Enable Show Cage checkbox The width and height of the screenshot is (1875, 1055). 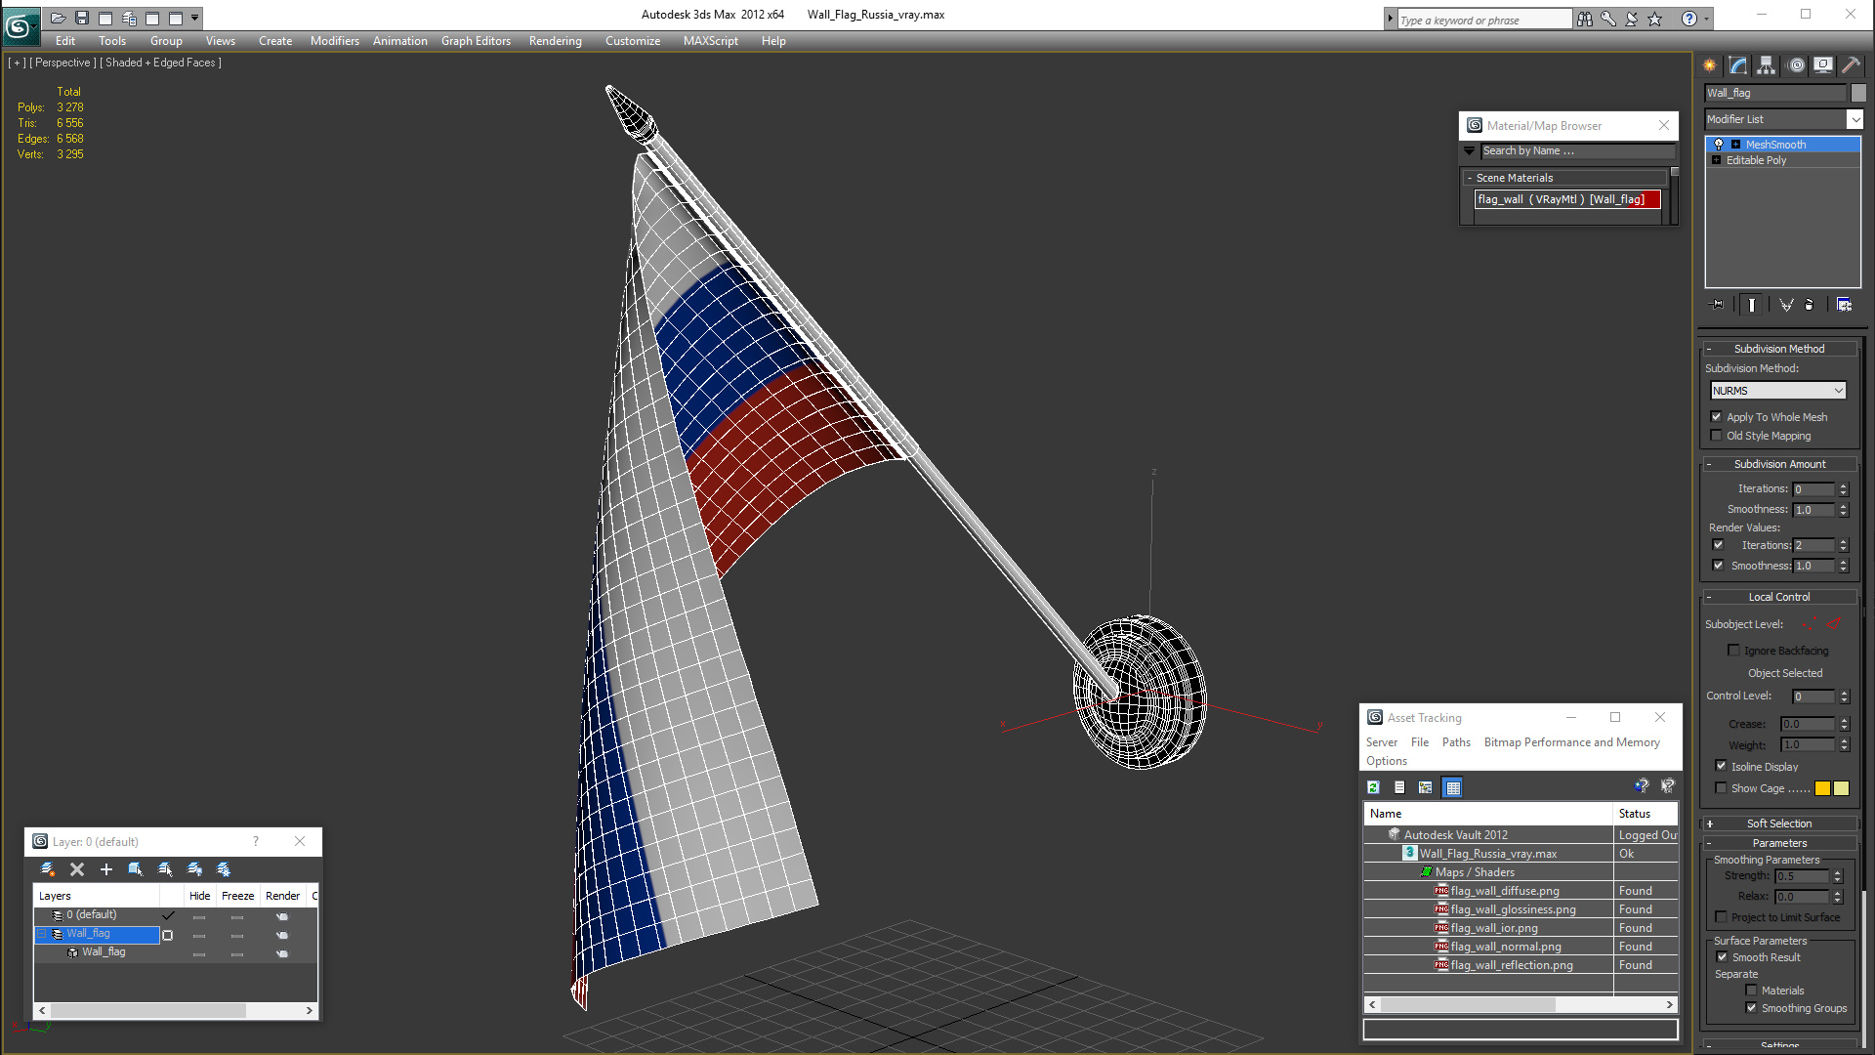pyautogui.click(x=1722, y=788)
